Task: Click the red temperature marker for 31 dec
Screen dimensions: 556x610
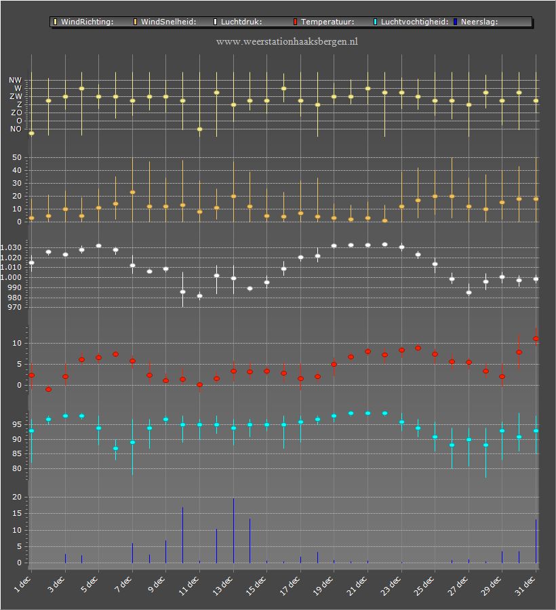Action: 536,339
